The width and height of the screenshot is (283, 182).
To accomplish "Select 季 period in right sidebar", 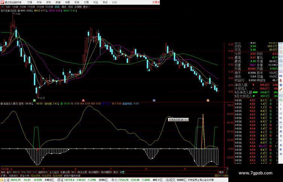I will point(281,149).
